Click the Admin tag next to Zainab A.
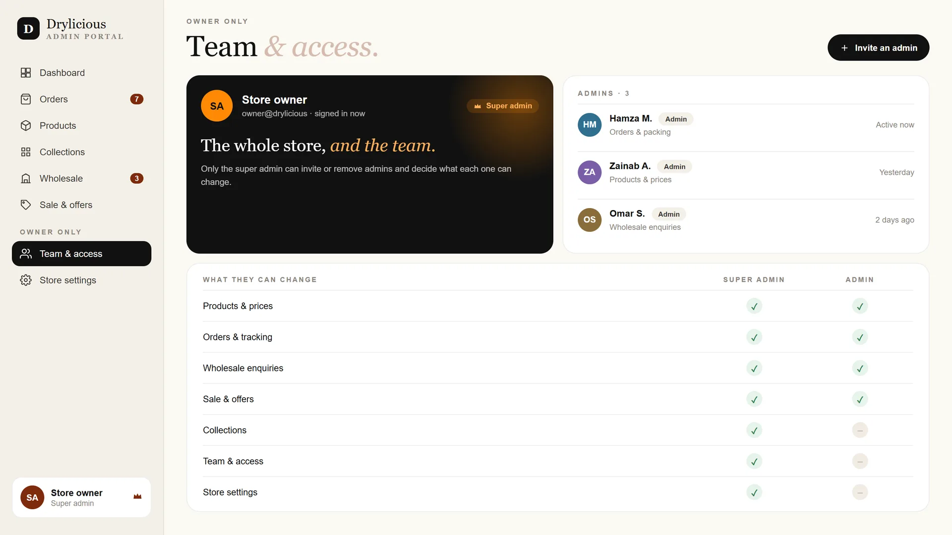The width and height of the screenshot is (952, 535). (674, 166)
